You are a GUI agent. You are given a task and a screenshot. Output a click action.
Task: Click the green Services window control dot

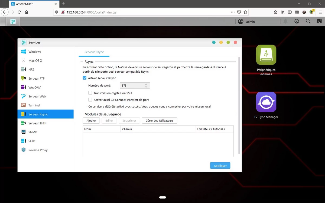pos(228,42)
